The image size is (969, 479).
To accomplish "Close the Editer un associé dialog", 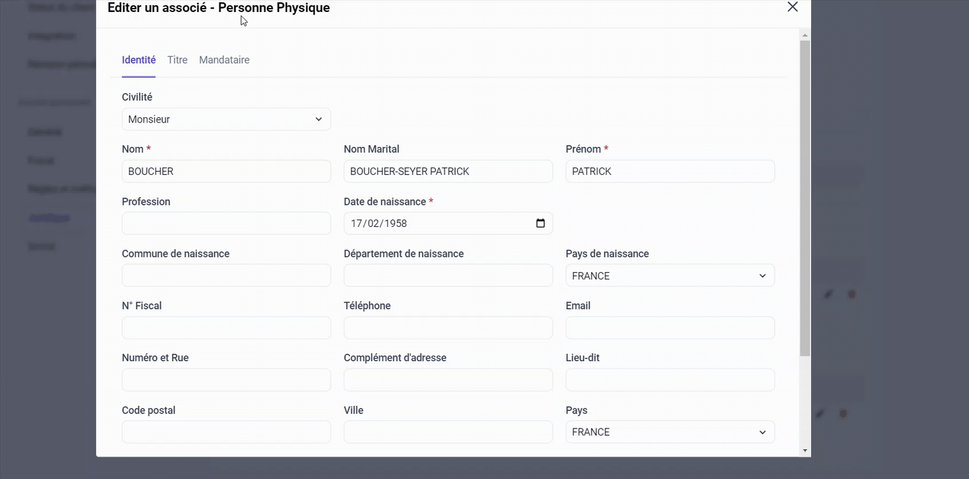I will coord(793,7).
